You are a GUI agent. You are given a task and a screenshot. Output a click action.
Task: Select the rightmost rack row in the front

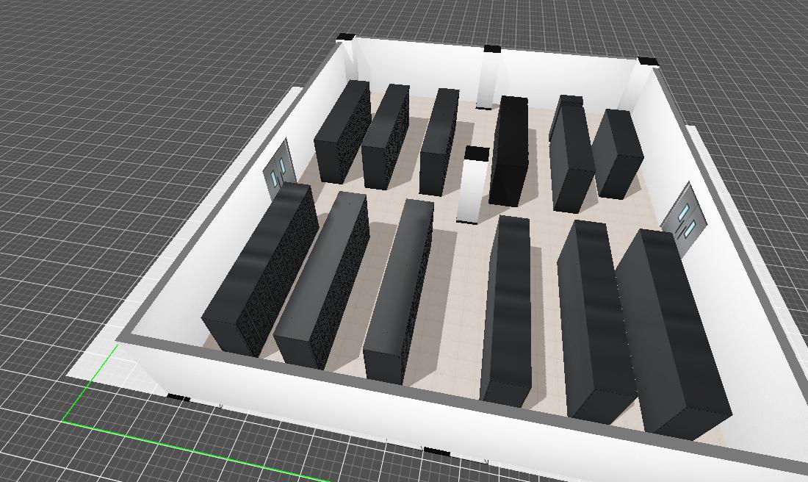(670, 331)
